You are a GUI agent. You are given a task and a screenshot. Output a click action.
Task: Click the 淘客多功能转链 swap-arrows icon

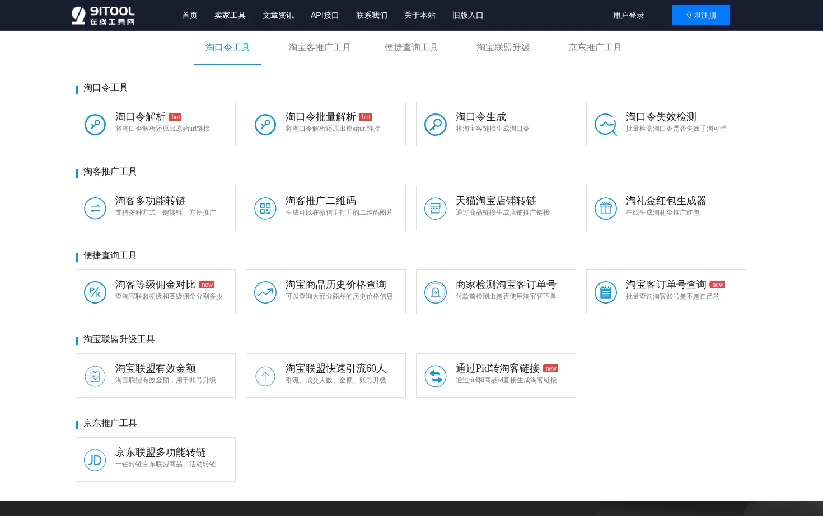pos(95,208)
